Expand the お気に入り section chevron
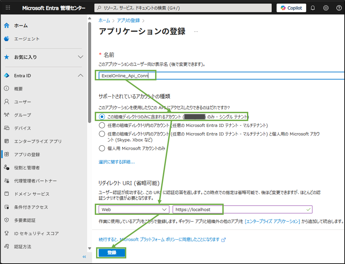The image size is (345, 264). (x=81, y=57)
